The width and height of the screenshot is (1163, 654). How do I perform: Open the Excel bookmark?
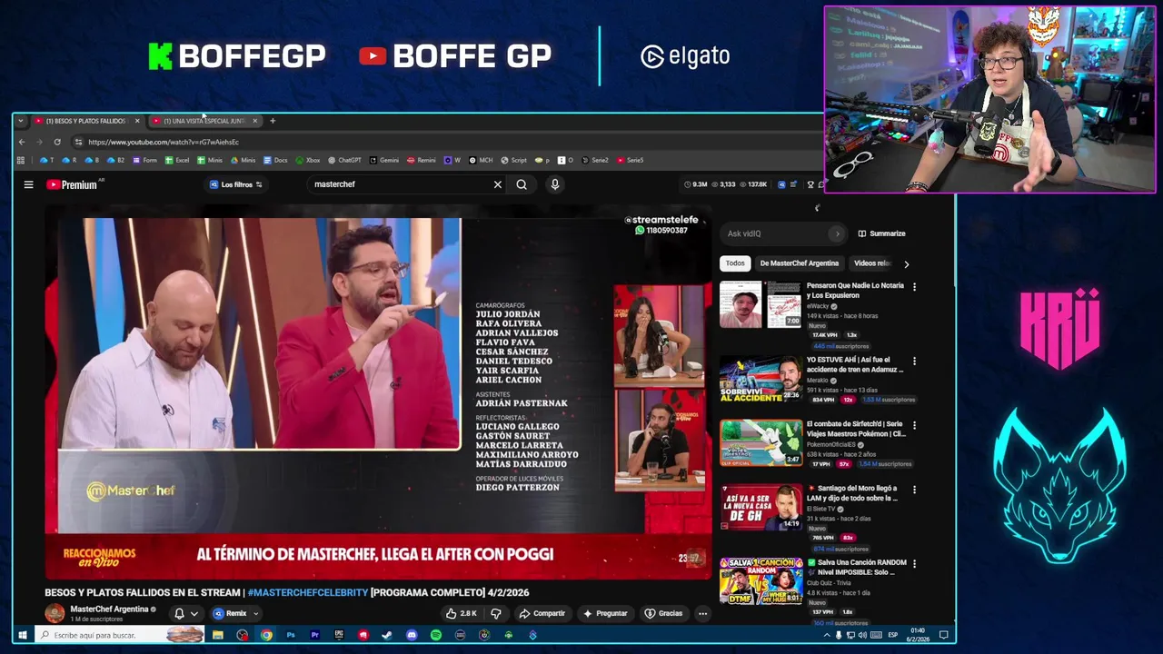point(177,160)
